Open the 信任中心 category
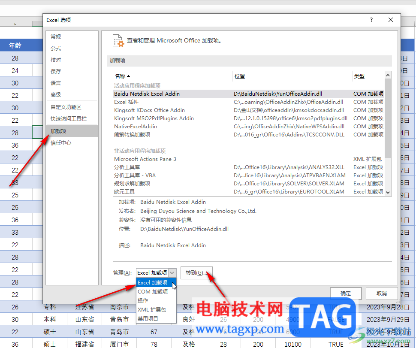This screenshot has width=416, height=348. [72, 143]
